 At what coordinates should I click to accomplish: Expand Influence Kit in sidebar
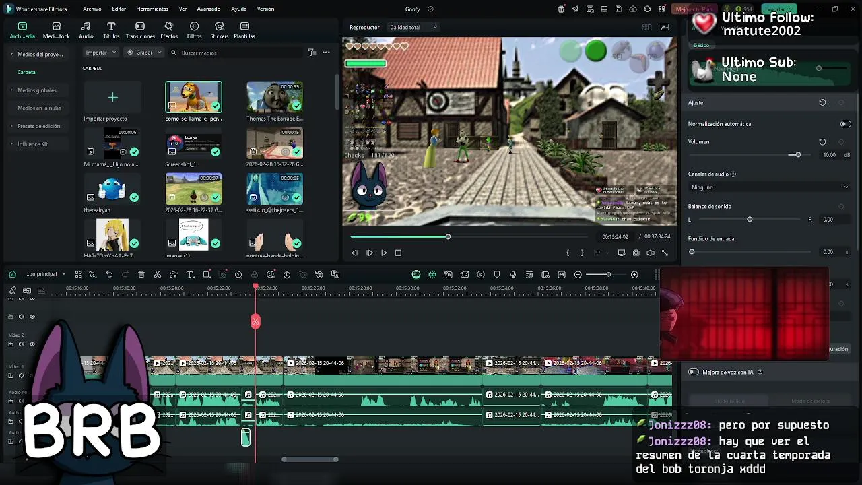tap(11, 144)
